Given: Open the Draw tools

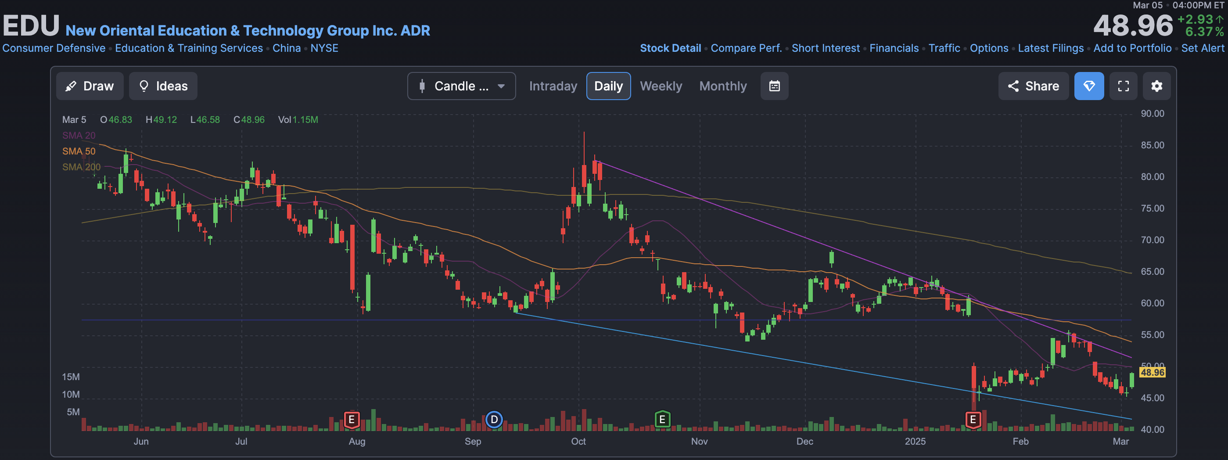Looking at the screenshot, I should [x=90, y=86].
